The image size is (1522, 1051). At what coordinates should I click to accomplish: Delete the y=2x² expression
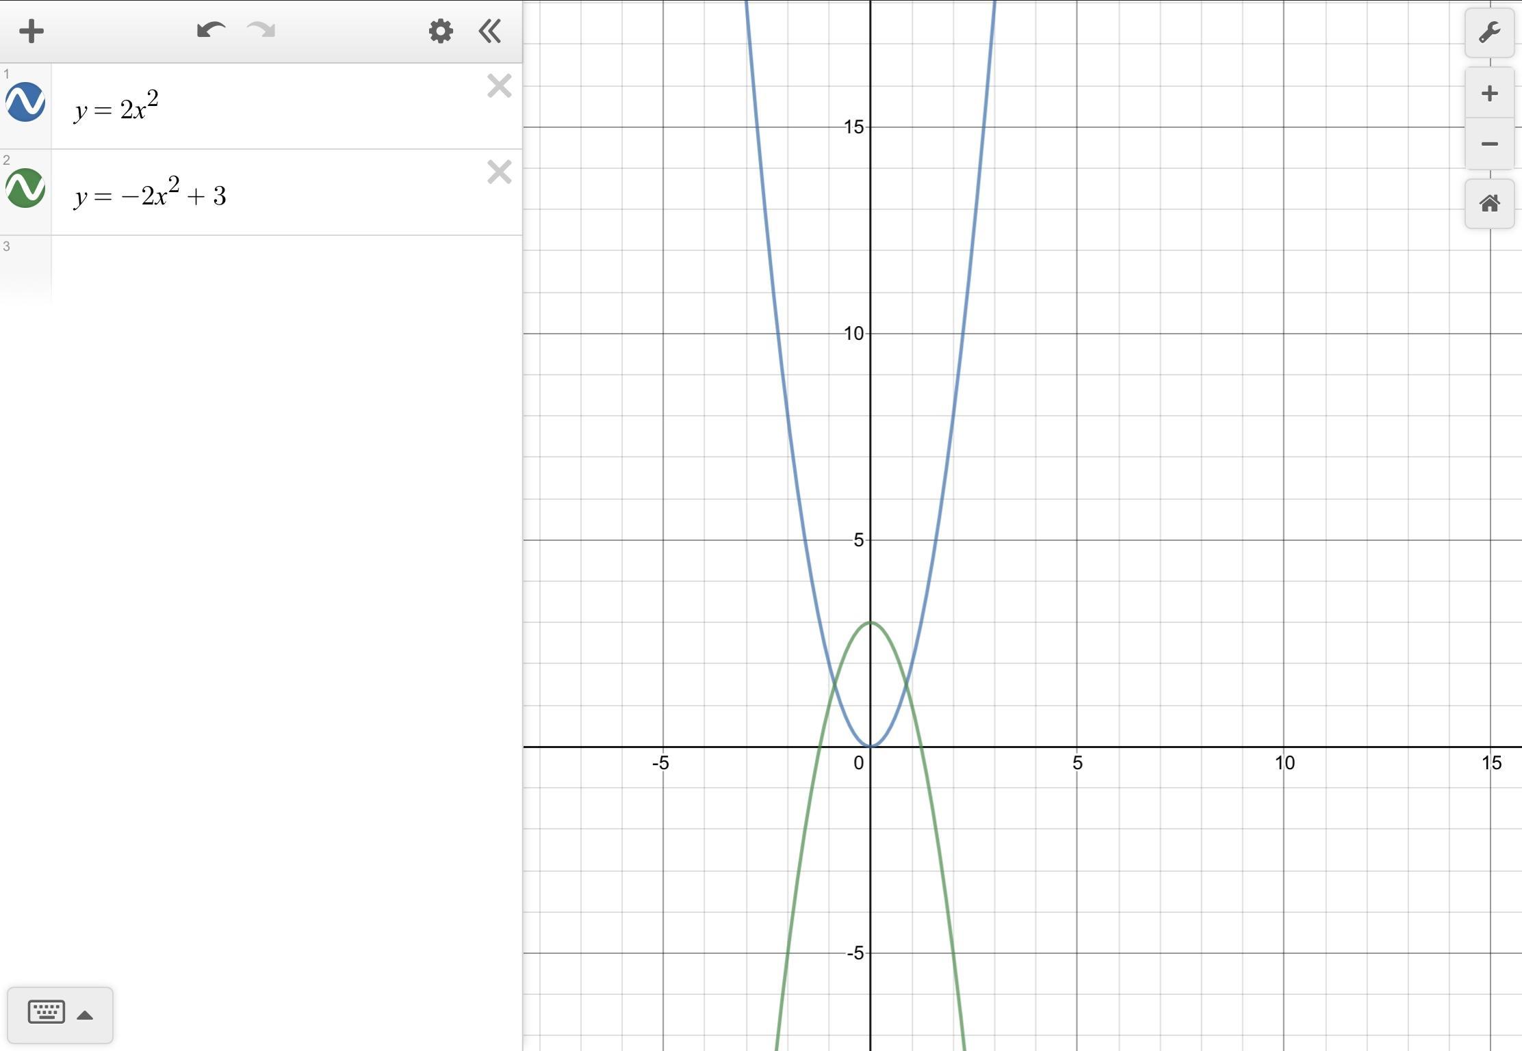pyautogui.click(x=500, y=87)
